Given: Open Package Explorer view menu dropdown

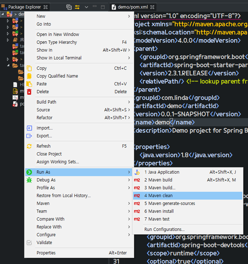Looking at the screenshot, I should coord(86,7).
